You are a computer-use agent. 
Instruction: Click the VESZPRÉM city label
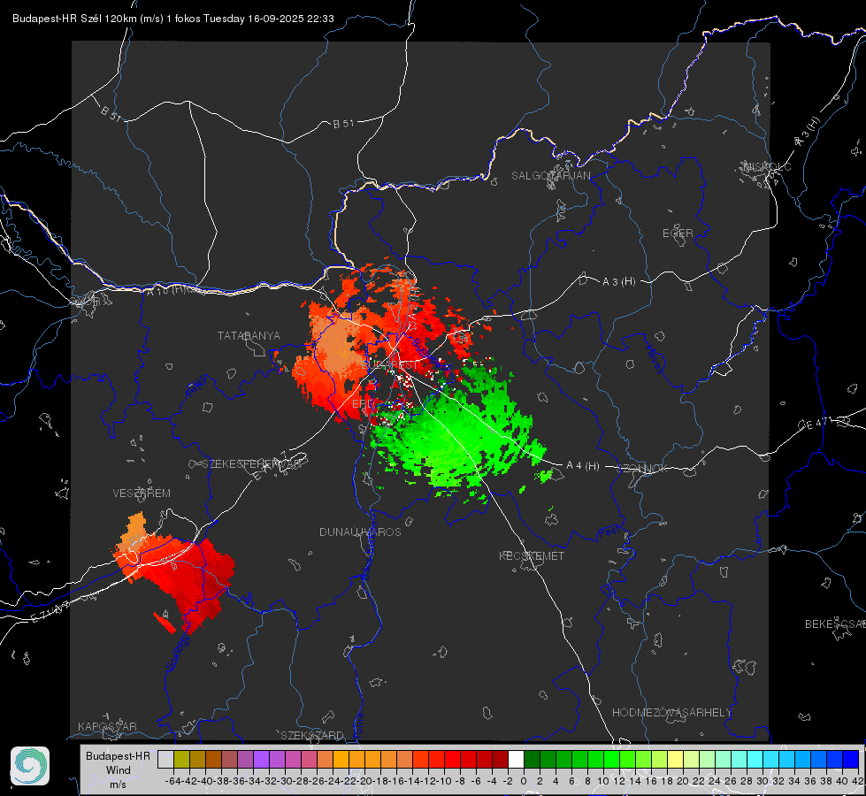point(142,493)
